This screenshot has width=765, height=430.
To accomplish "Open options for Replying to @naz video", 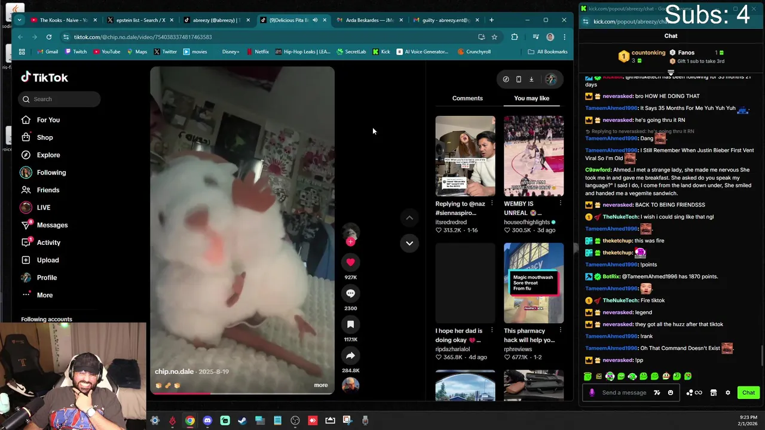I will click(492, 204).
